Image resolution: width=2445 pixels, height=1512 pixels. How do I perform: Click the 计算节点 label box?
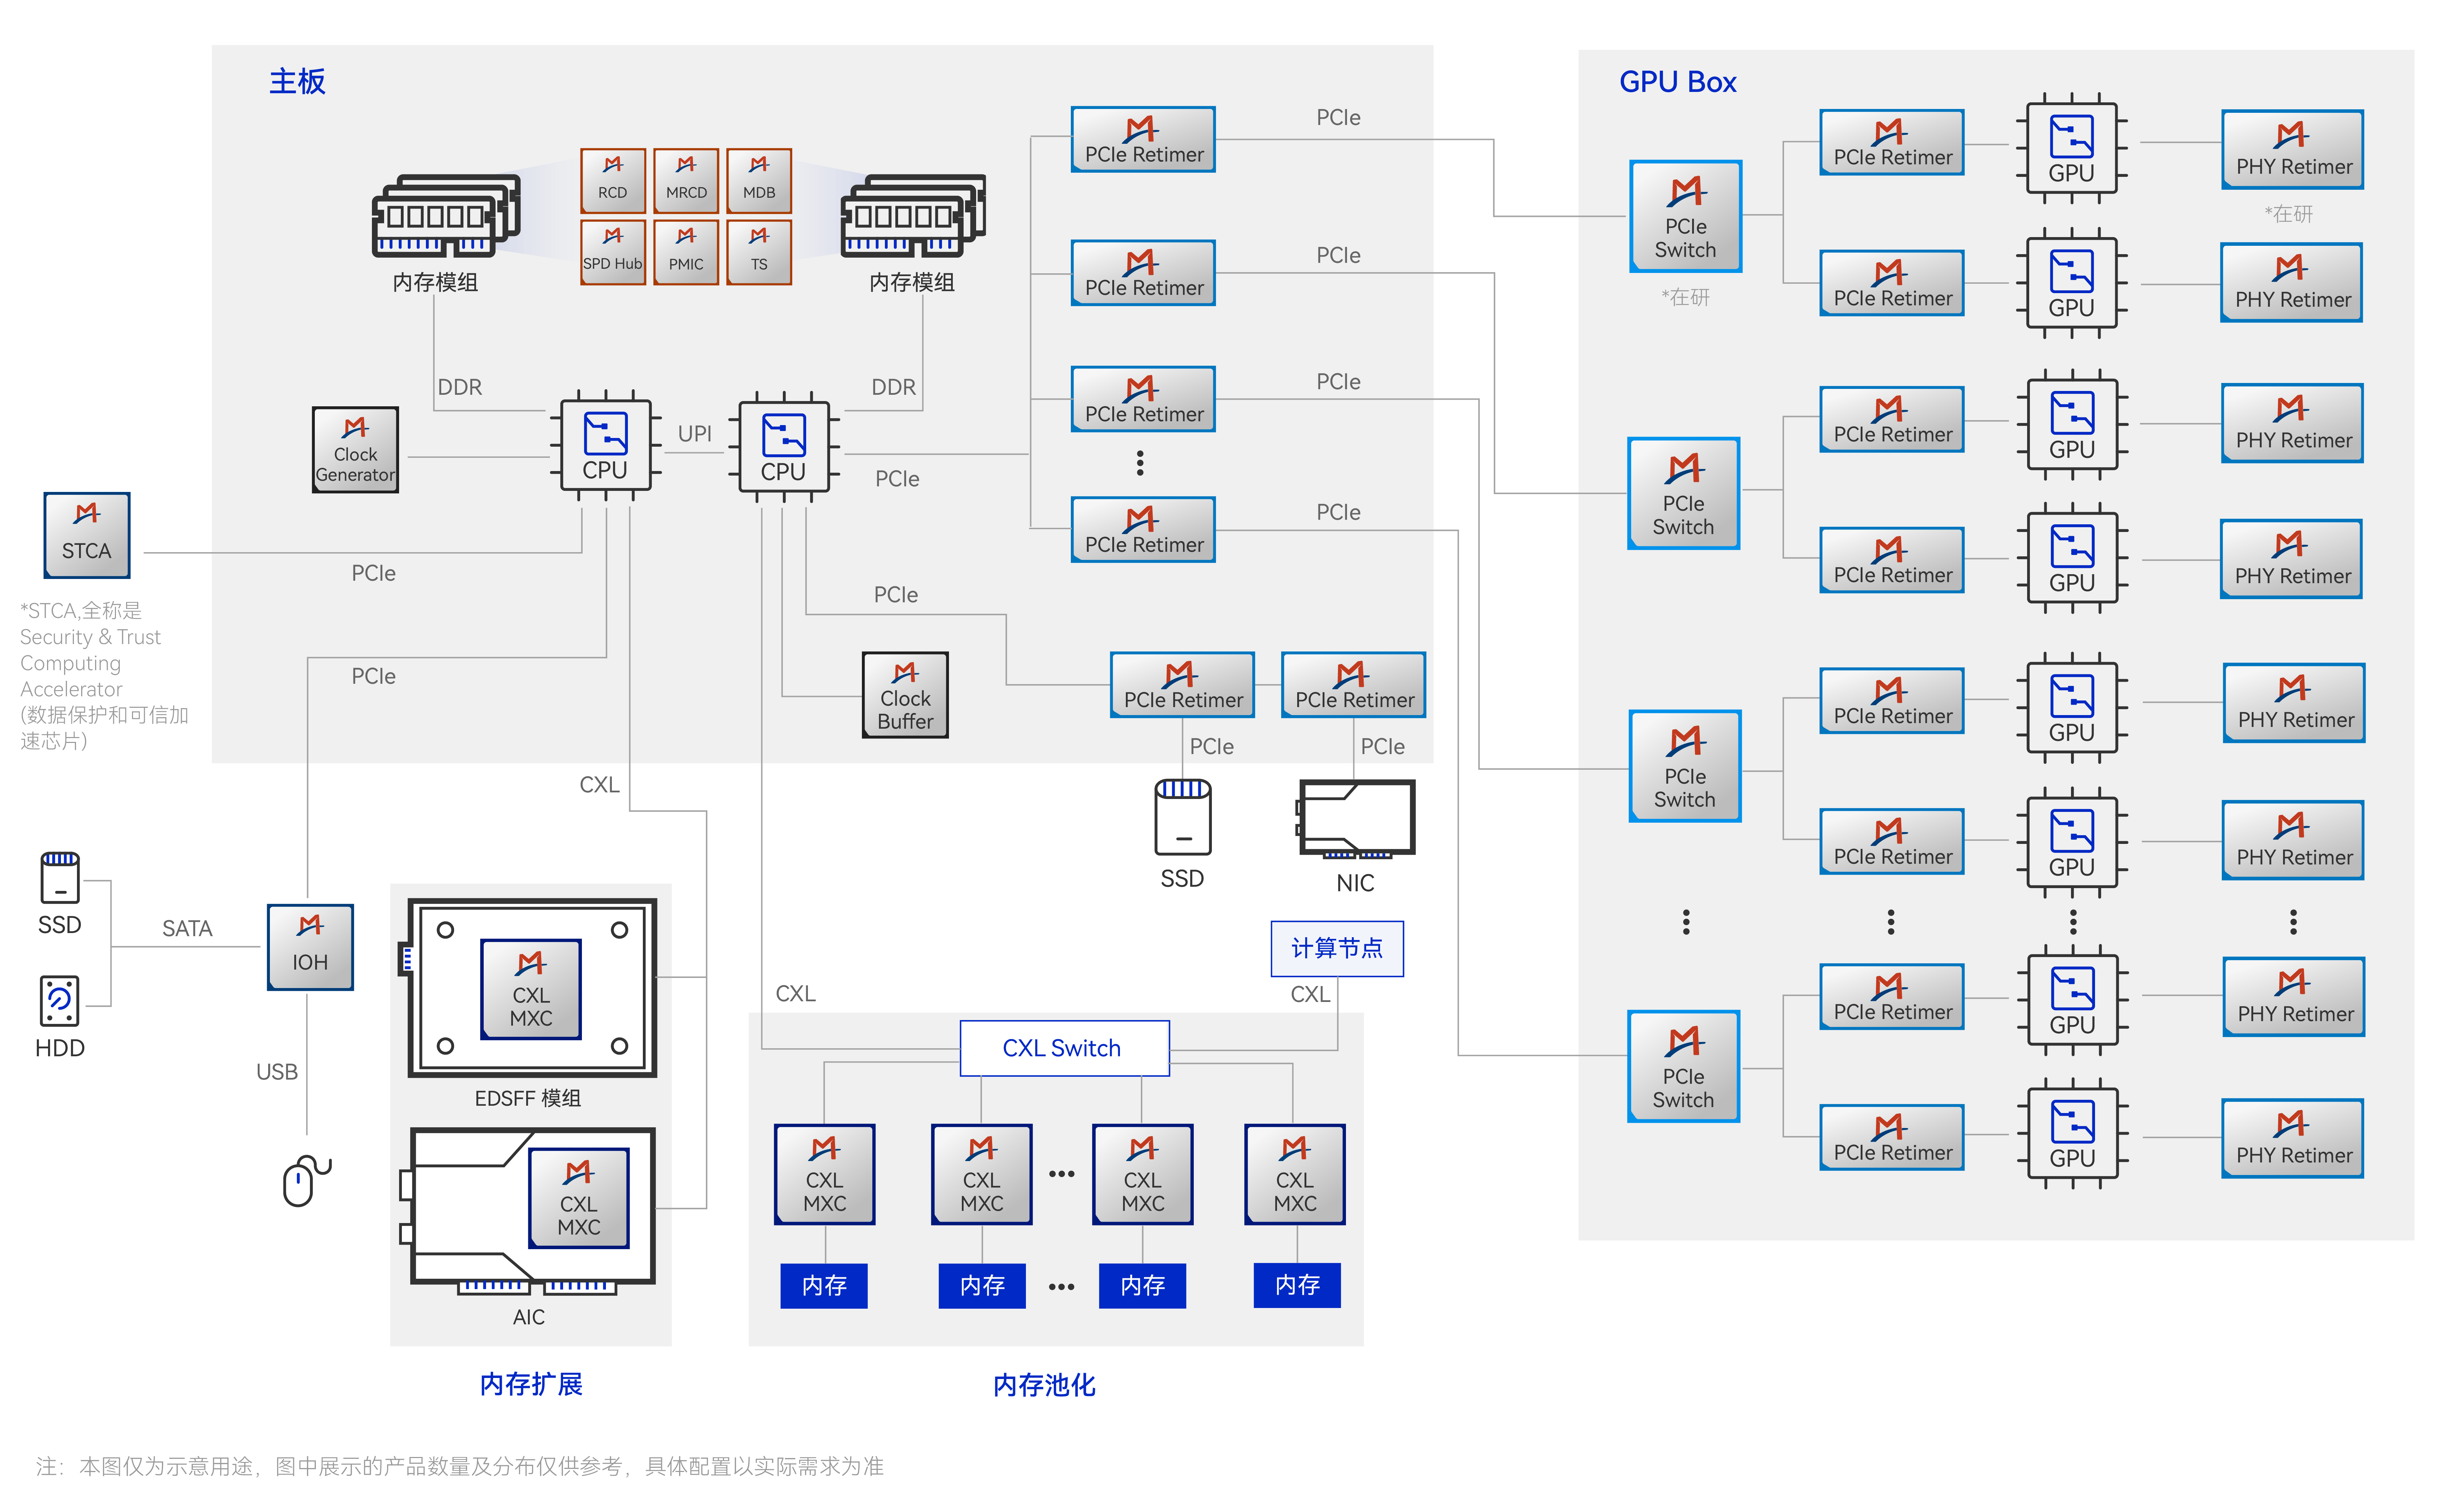(1337, 948)
